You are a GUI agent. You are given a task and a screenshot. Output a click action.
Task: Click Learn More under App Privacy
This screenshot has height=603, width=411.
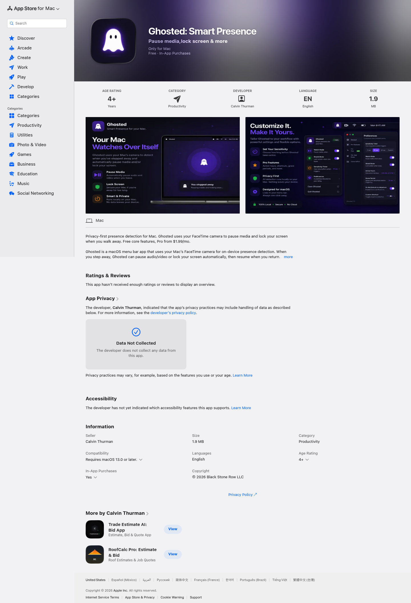click(x=243, y=375)
